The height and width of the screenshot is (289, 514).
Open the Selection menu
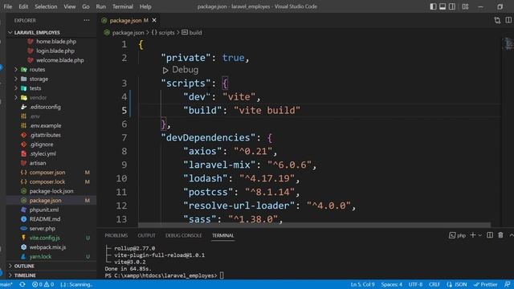(46, 6)
